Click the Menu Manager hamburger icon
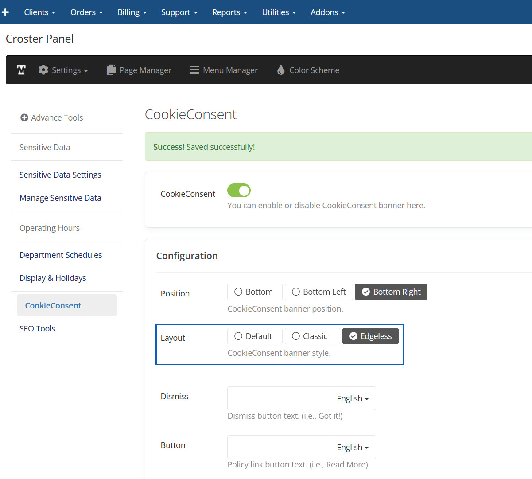This screenshot has width=532, height=479. (194, 70)
